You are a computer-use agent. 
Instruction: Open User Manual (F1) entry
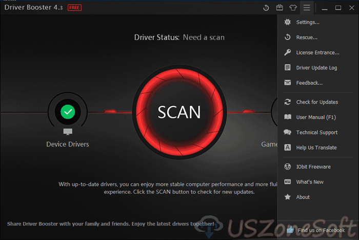click(x=316, y=117)
